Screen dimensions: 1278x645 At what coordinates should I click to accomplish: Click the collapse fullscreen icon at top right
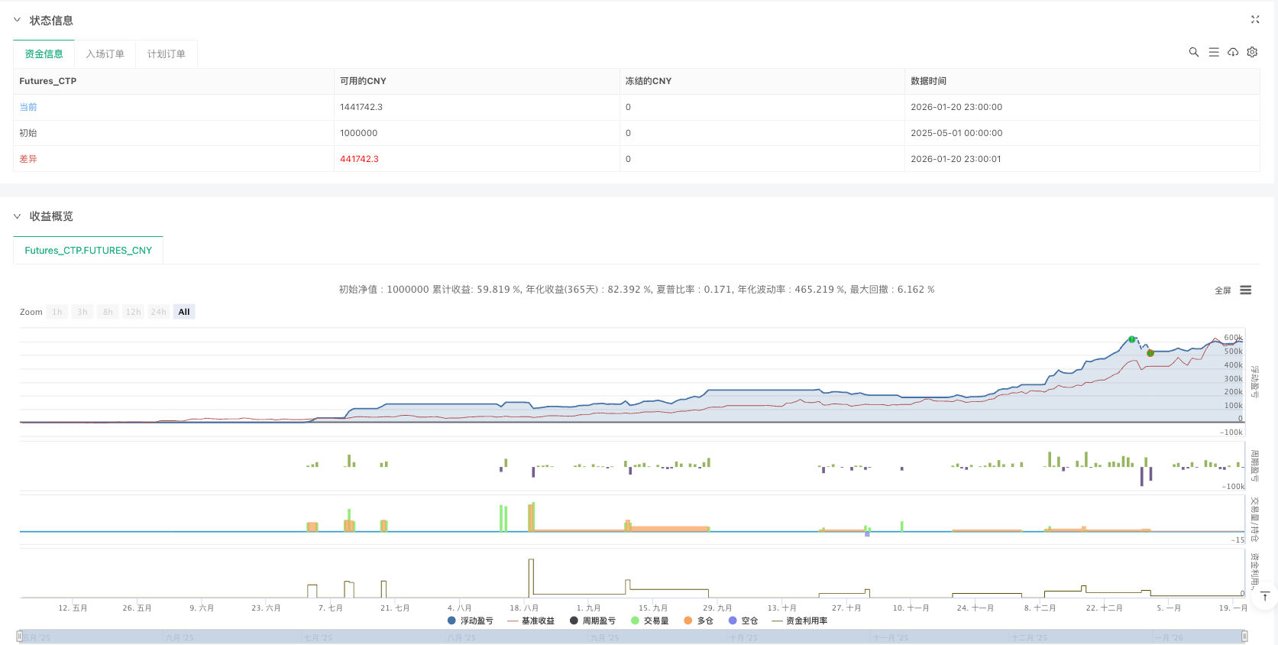[1254, 20]
